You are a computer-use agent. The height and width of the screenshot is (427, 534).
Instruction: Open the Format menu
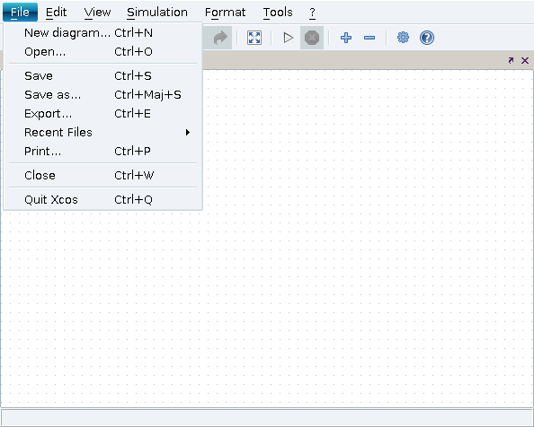(x=225, y=13)
